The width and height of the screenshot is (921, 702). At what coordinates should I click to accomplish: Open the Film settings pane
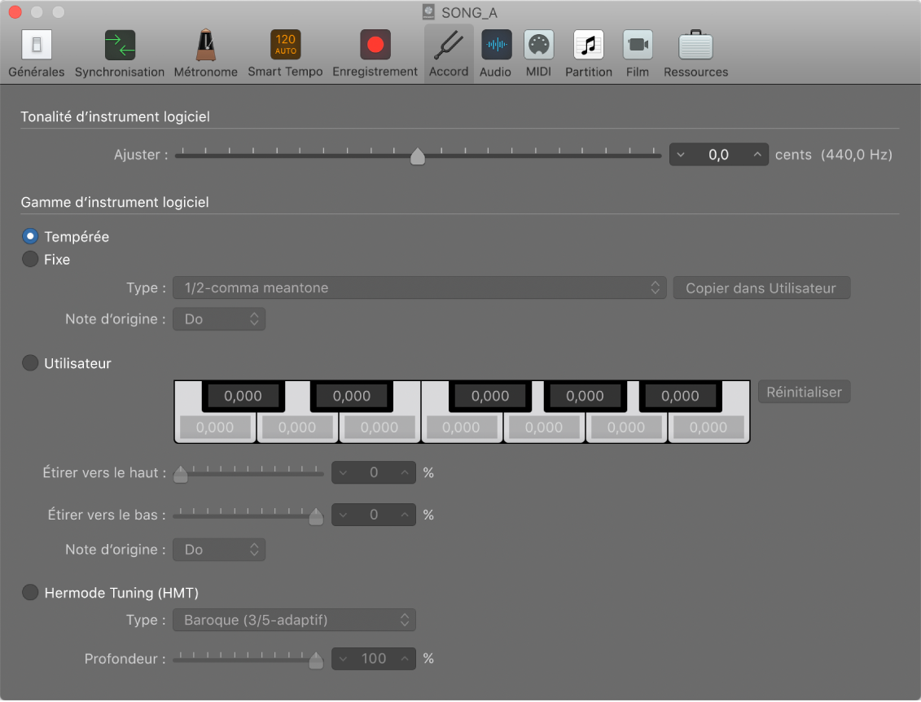[638, 54]
